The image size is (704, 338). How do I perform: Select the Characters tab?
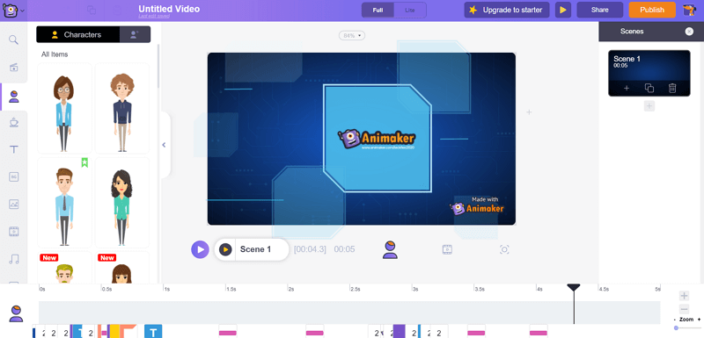pyautogui.click(x=78, y=34)
